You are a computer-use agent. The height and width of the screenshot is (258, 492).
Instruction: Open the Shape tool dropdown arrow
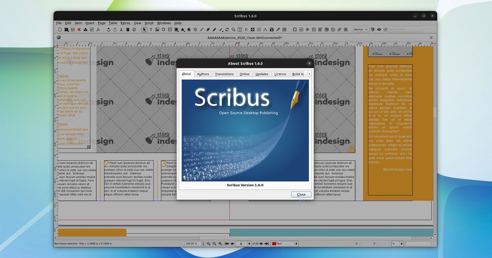(178, 31)
